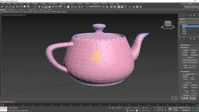This screenshot has height=112, width=199.
Task: Toggle the Angle Snap icon
Action: [76, 7]
